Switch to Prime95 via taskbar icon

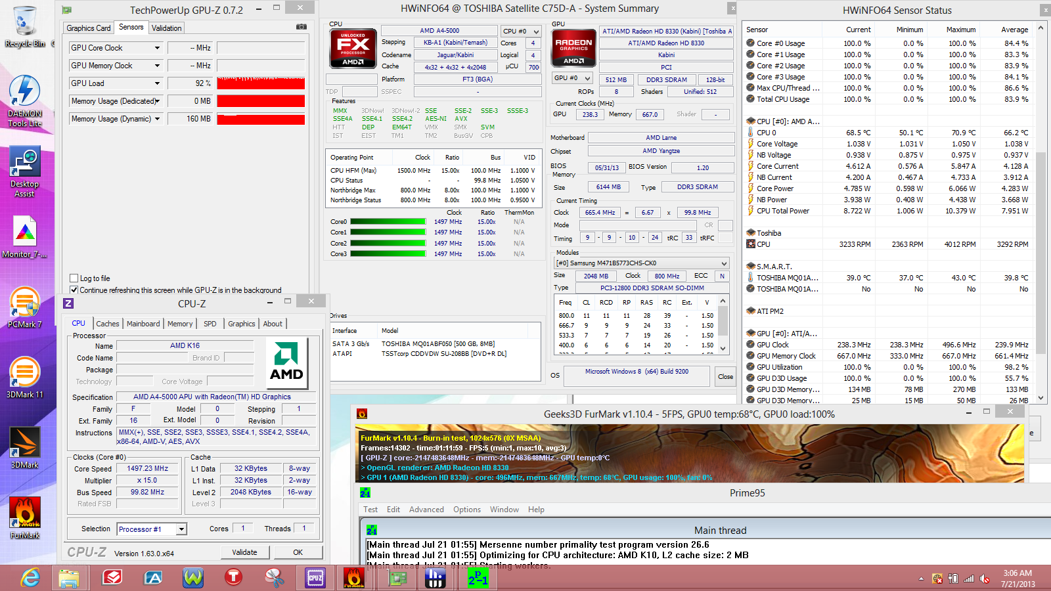pyautogui.click(x=478, y=578)
